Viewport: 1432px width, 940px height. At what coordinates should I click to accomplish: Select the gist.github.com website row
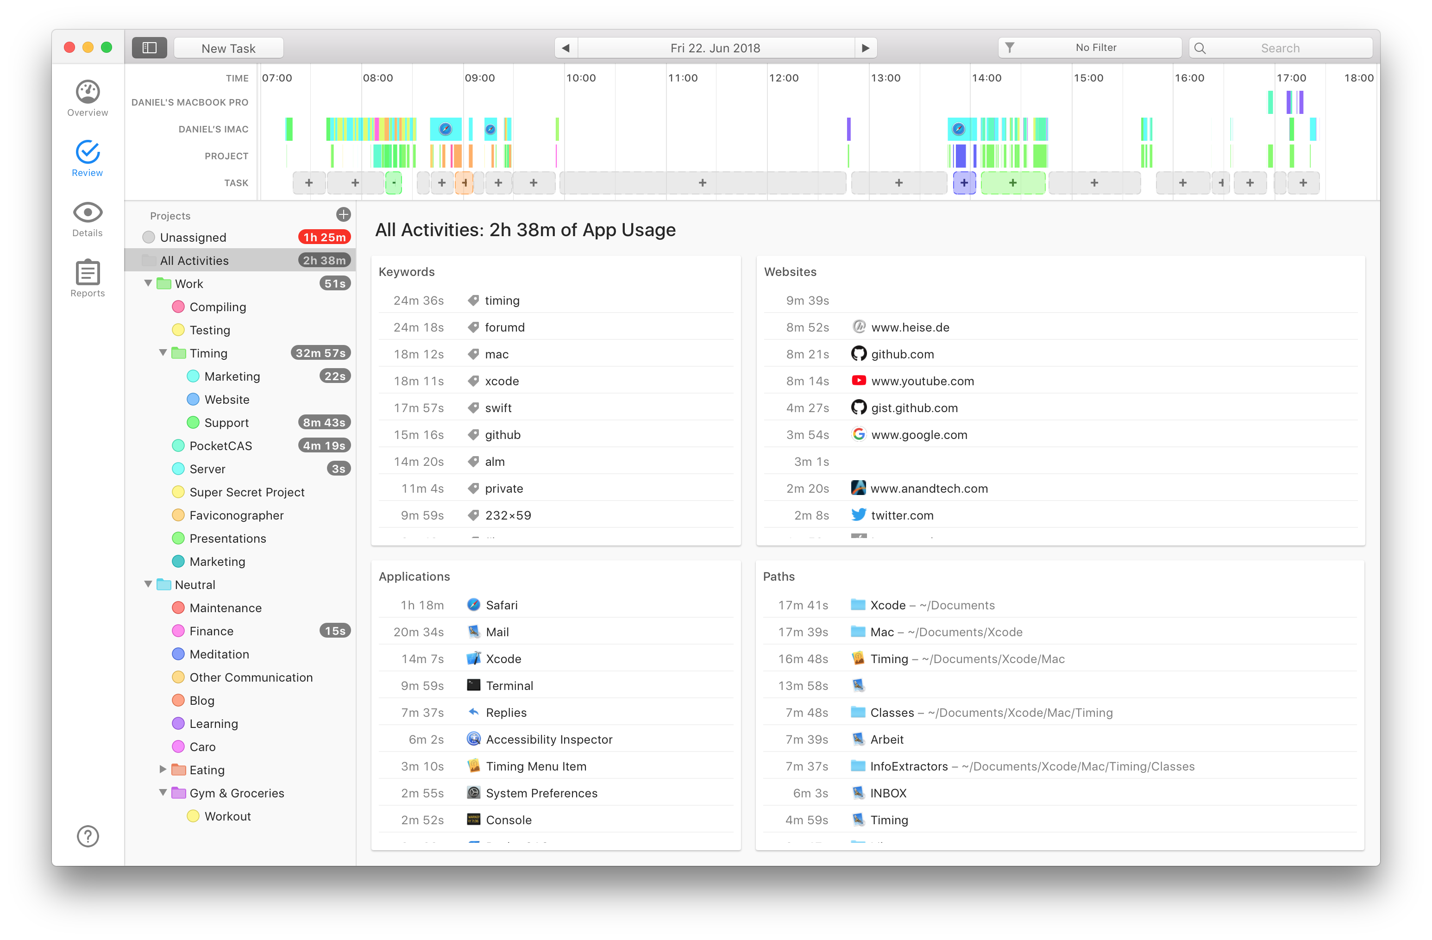1060,408
